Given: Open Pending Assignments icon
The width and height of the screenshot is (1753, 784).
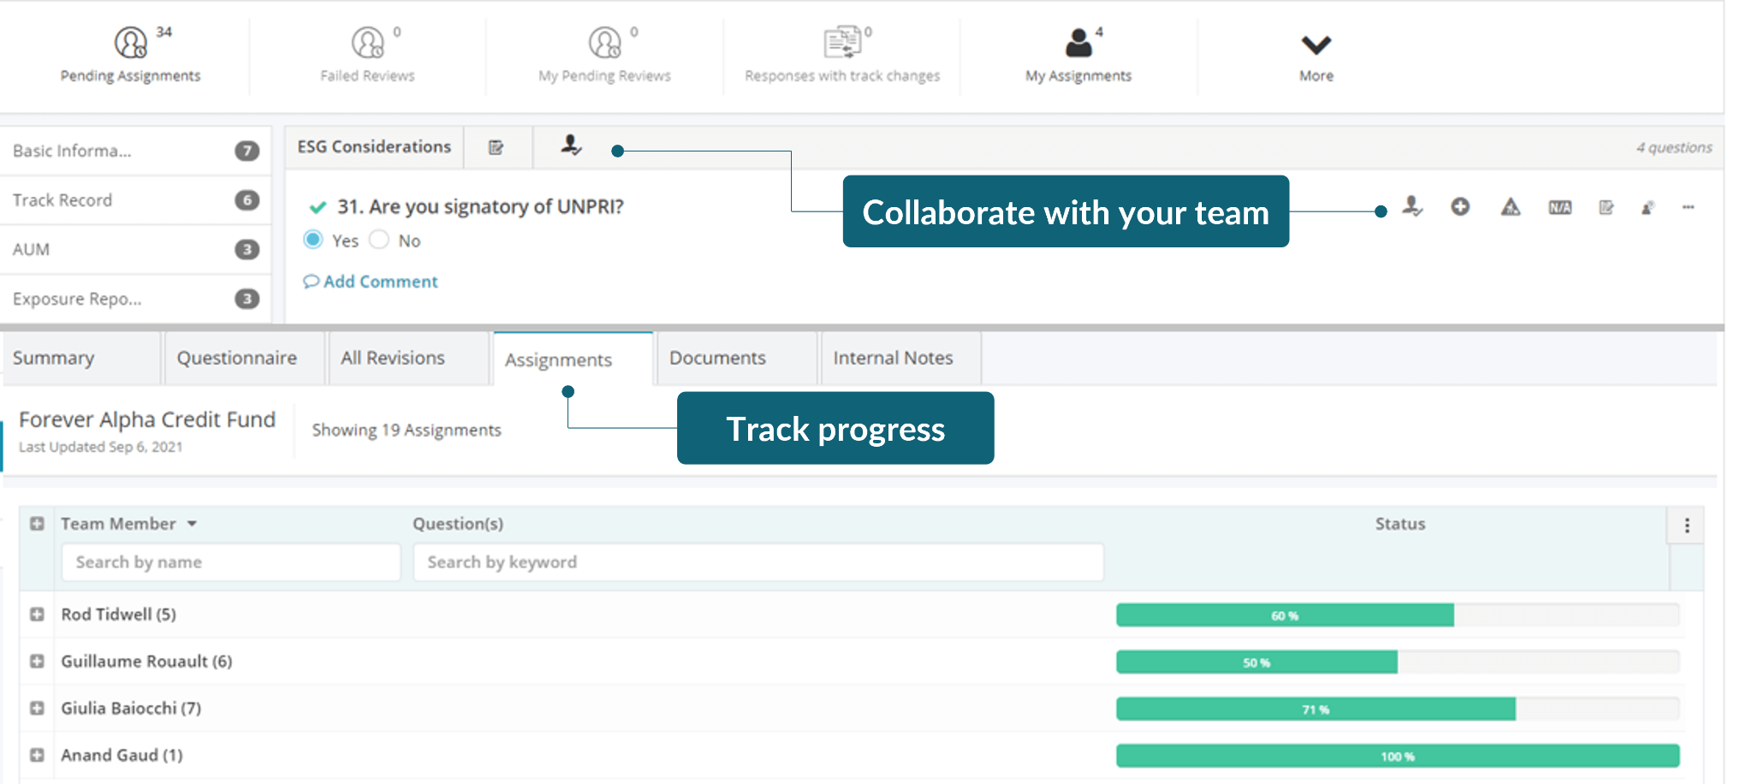Looking at the screenshot, I should pos(131,42).
